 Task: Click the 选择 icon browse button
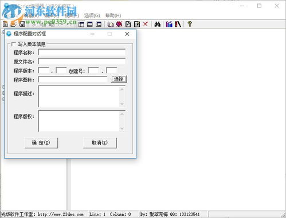119,79
